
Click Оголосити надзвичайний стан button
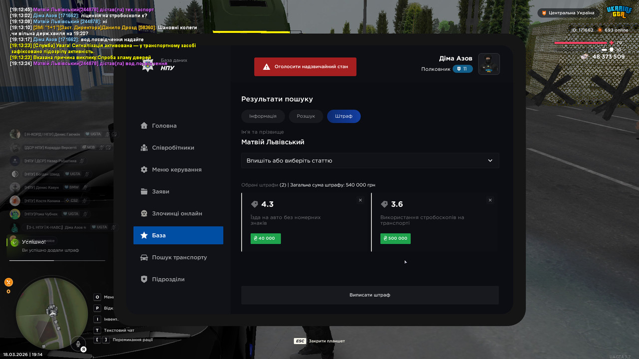coord(305,67)
